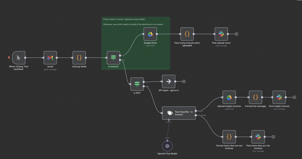
Task: Click the 'true' output of Is SPV?
Action: tap(144, 82)
